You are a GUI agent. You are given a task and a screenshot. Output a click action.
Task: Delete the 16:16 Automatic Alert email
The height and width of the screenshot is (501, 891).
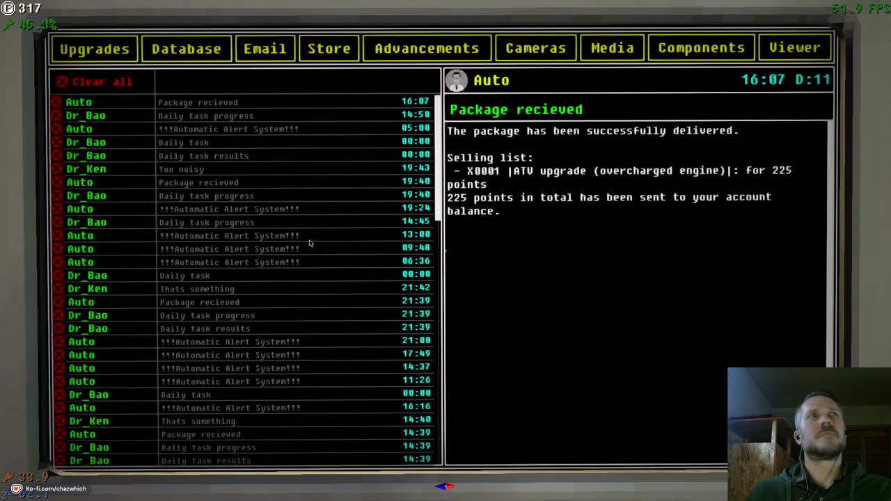point(60,407)
